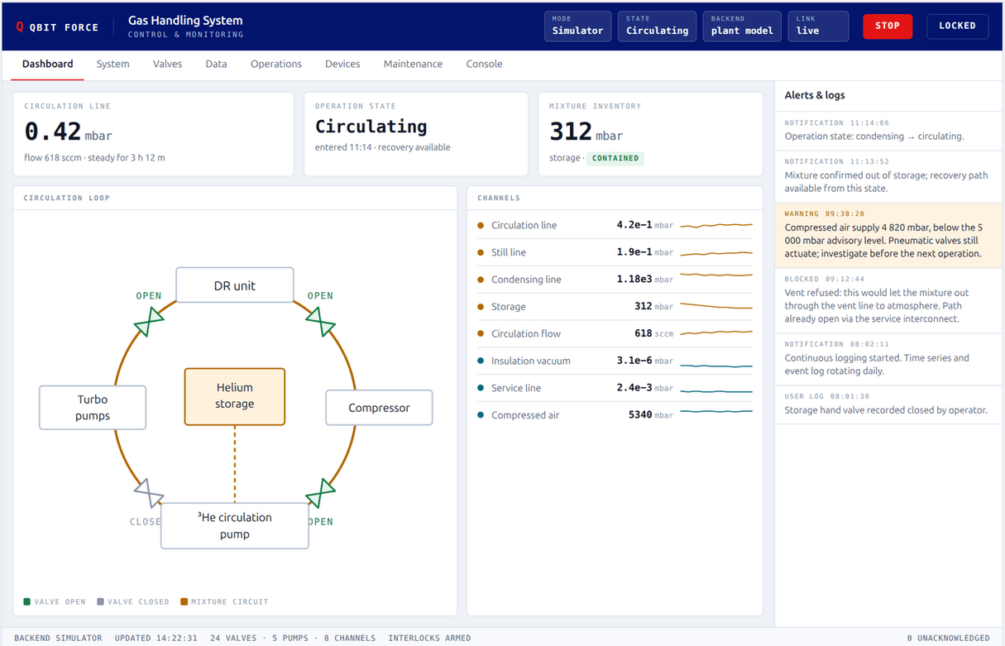Click the closed valve near Turbo pumps

[x=150, y=493]
